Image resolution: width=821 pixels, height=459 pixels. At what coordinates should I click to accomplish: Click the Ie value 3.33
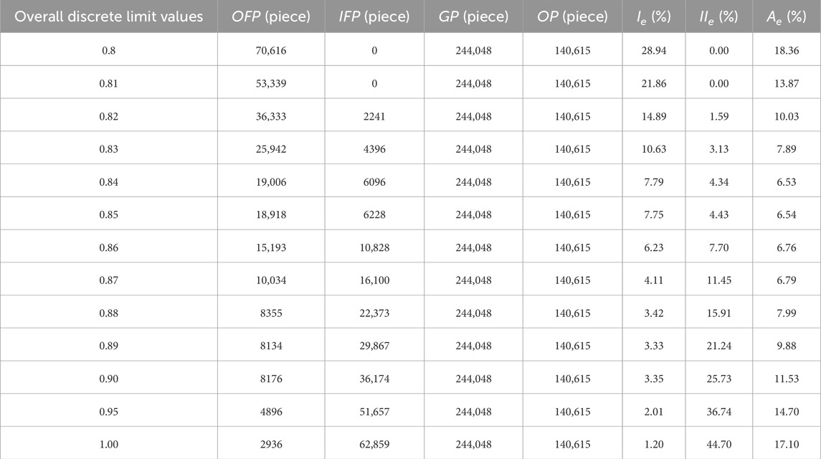coord(653,346)
